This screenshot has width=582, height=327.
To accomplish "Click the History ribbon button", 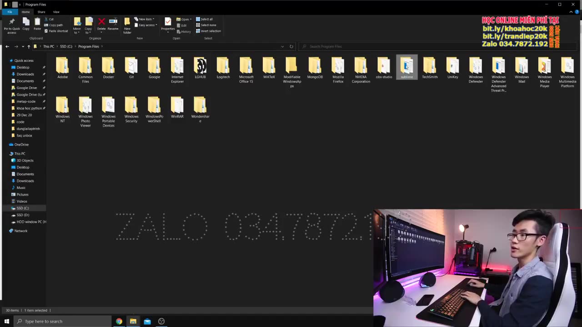I will pyautogui.click(x=184, y=31).
